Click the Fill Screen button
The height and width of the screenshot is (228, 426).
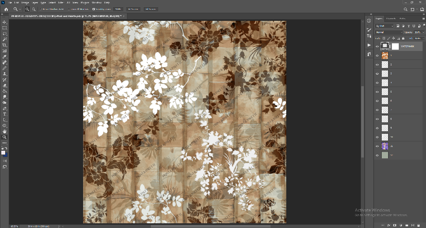coord(150,9)
